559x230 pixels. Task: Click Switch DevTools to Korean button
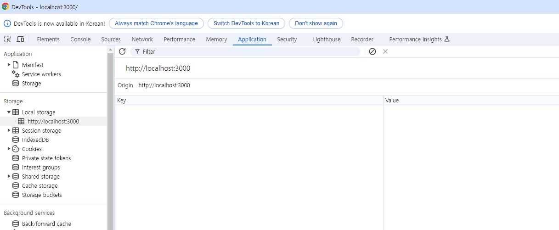click(x=246, y=23)
